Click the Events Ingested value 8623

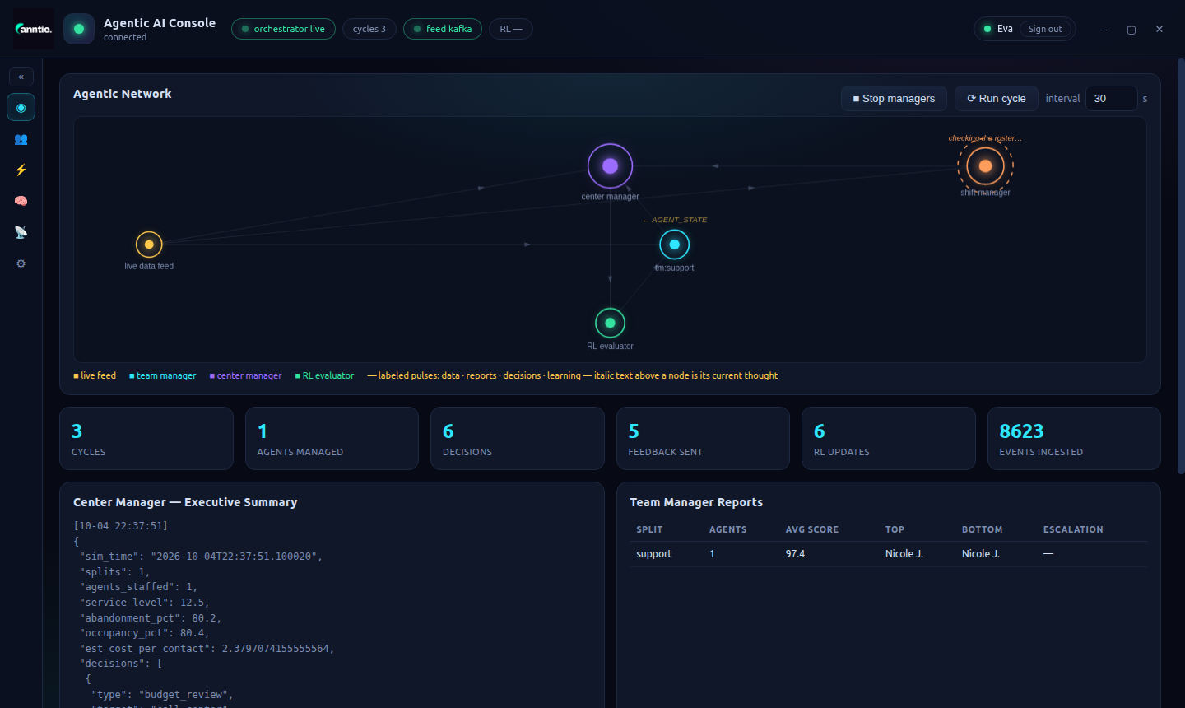[1021, 431]
